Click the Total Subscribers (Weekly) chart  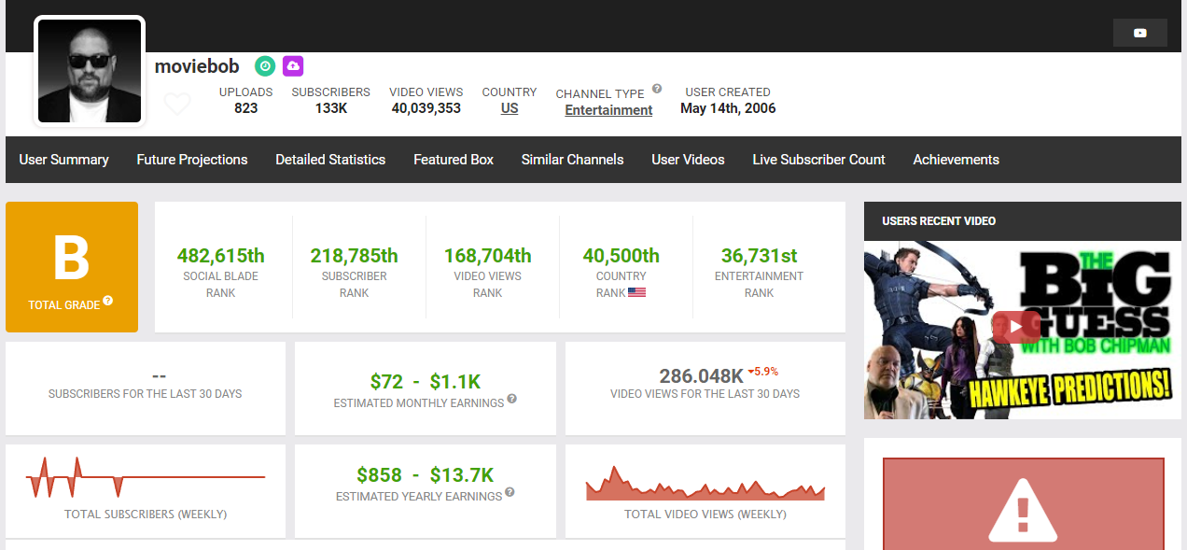(146, 477)
